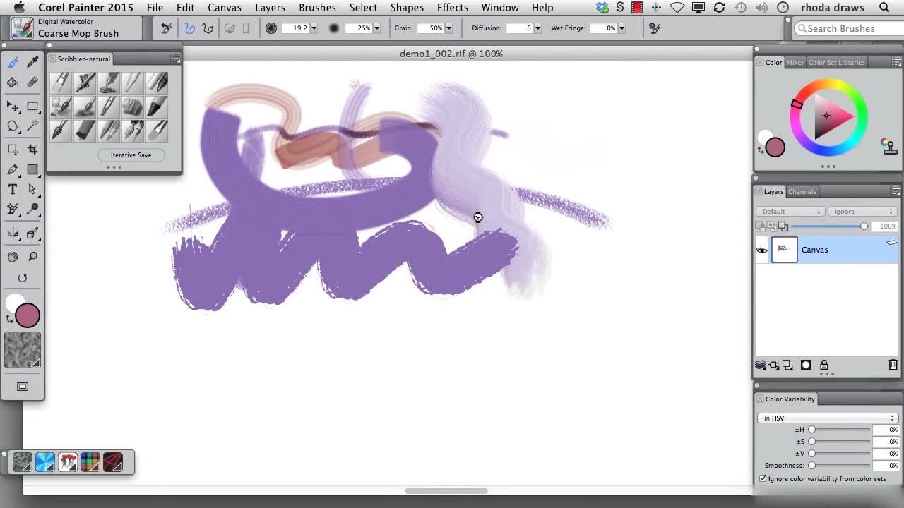This screenshot has width=904, height=508.
Task: Open the Wet Fringe value dropdown
Action: pyautogui.click(x=621, y=28)
